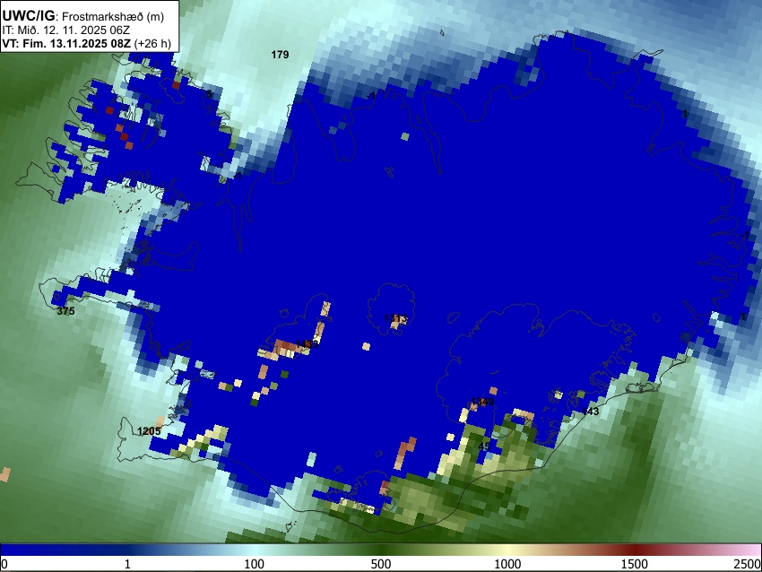Click the map value label '375'
Screen dimensions: 762x572
(x=65, y=311)
